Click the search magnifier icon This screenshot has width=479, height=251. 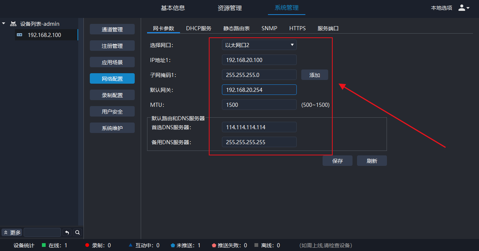77,232
